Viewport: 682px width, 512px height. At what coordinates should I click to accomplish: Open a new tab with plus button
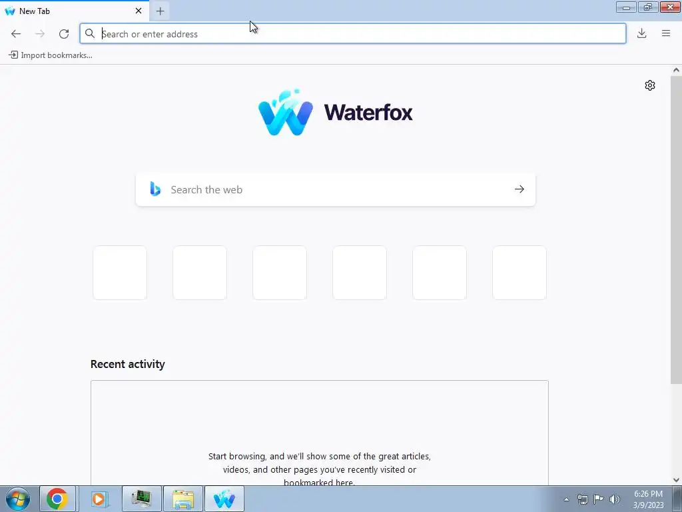click(160, 11)
